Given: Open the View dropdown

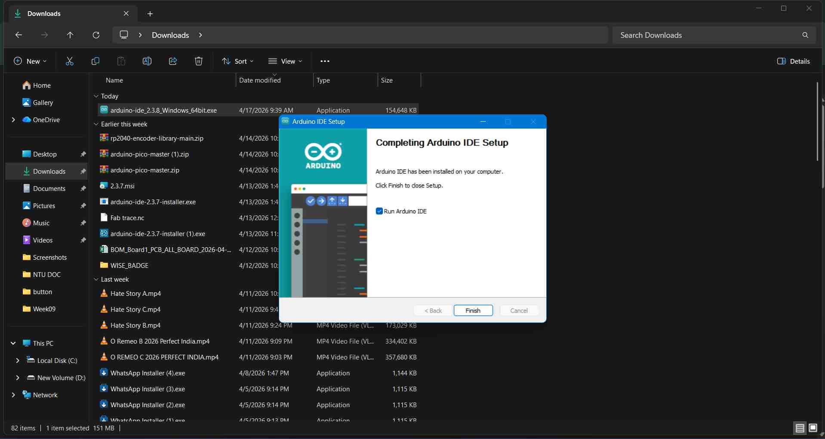Looking at the screenshot, I should coord(285,61).
